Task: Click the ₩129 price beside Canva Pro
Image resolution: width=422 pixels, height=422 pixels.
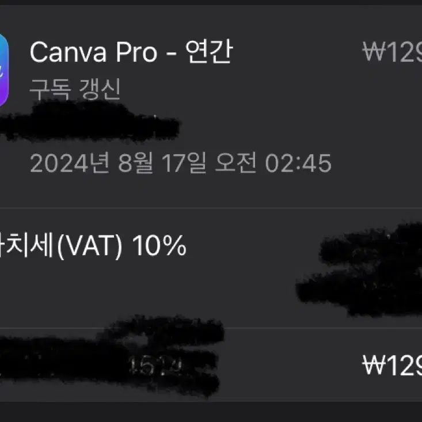Action: (392, 52)
